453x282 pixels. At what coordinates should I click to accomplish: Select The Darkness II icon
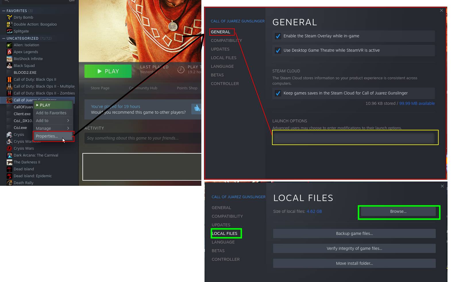point(9,162)
